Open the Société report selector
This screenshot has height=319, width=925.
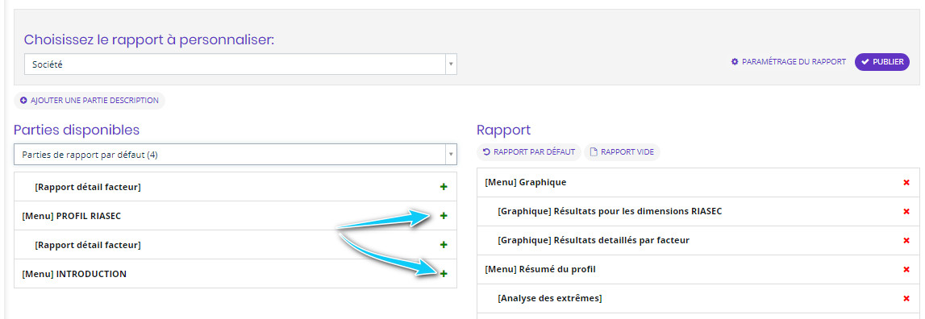click(x=240, y=64)
